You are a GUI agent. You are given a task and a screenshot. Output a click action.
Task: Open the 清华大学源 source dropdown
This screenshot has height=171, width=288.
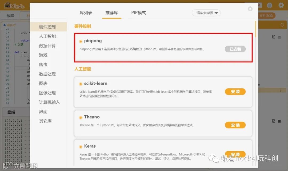coord(206,13)
